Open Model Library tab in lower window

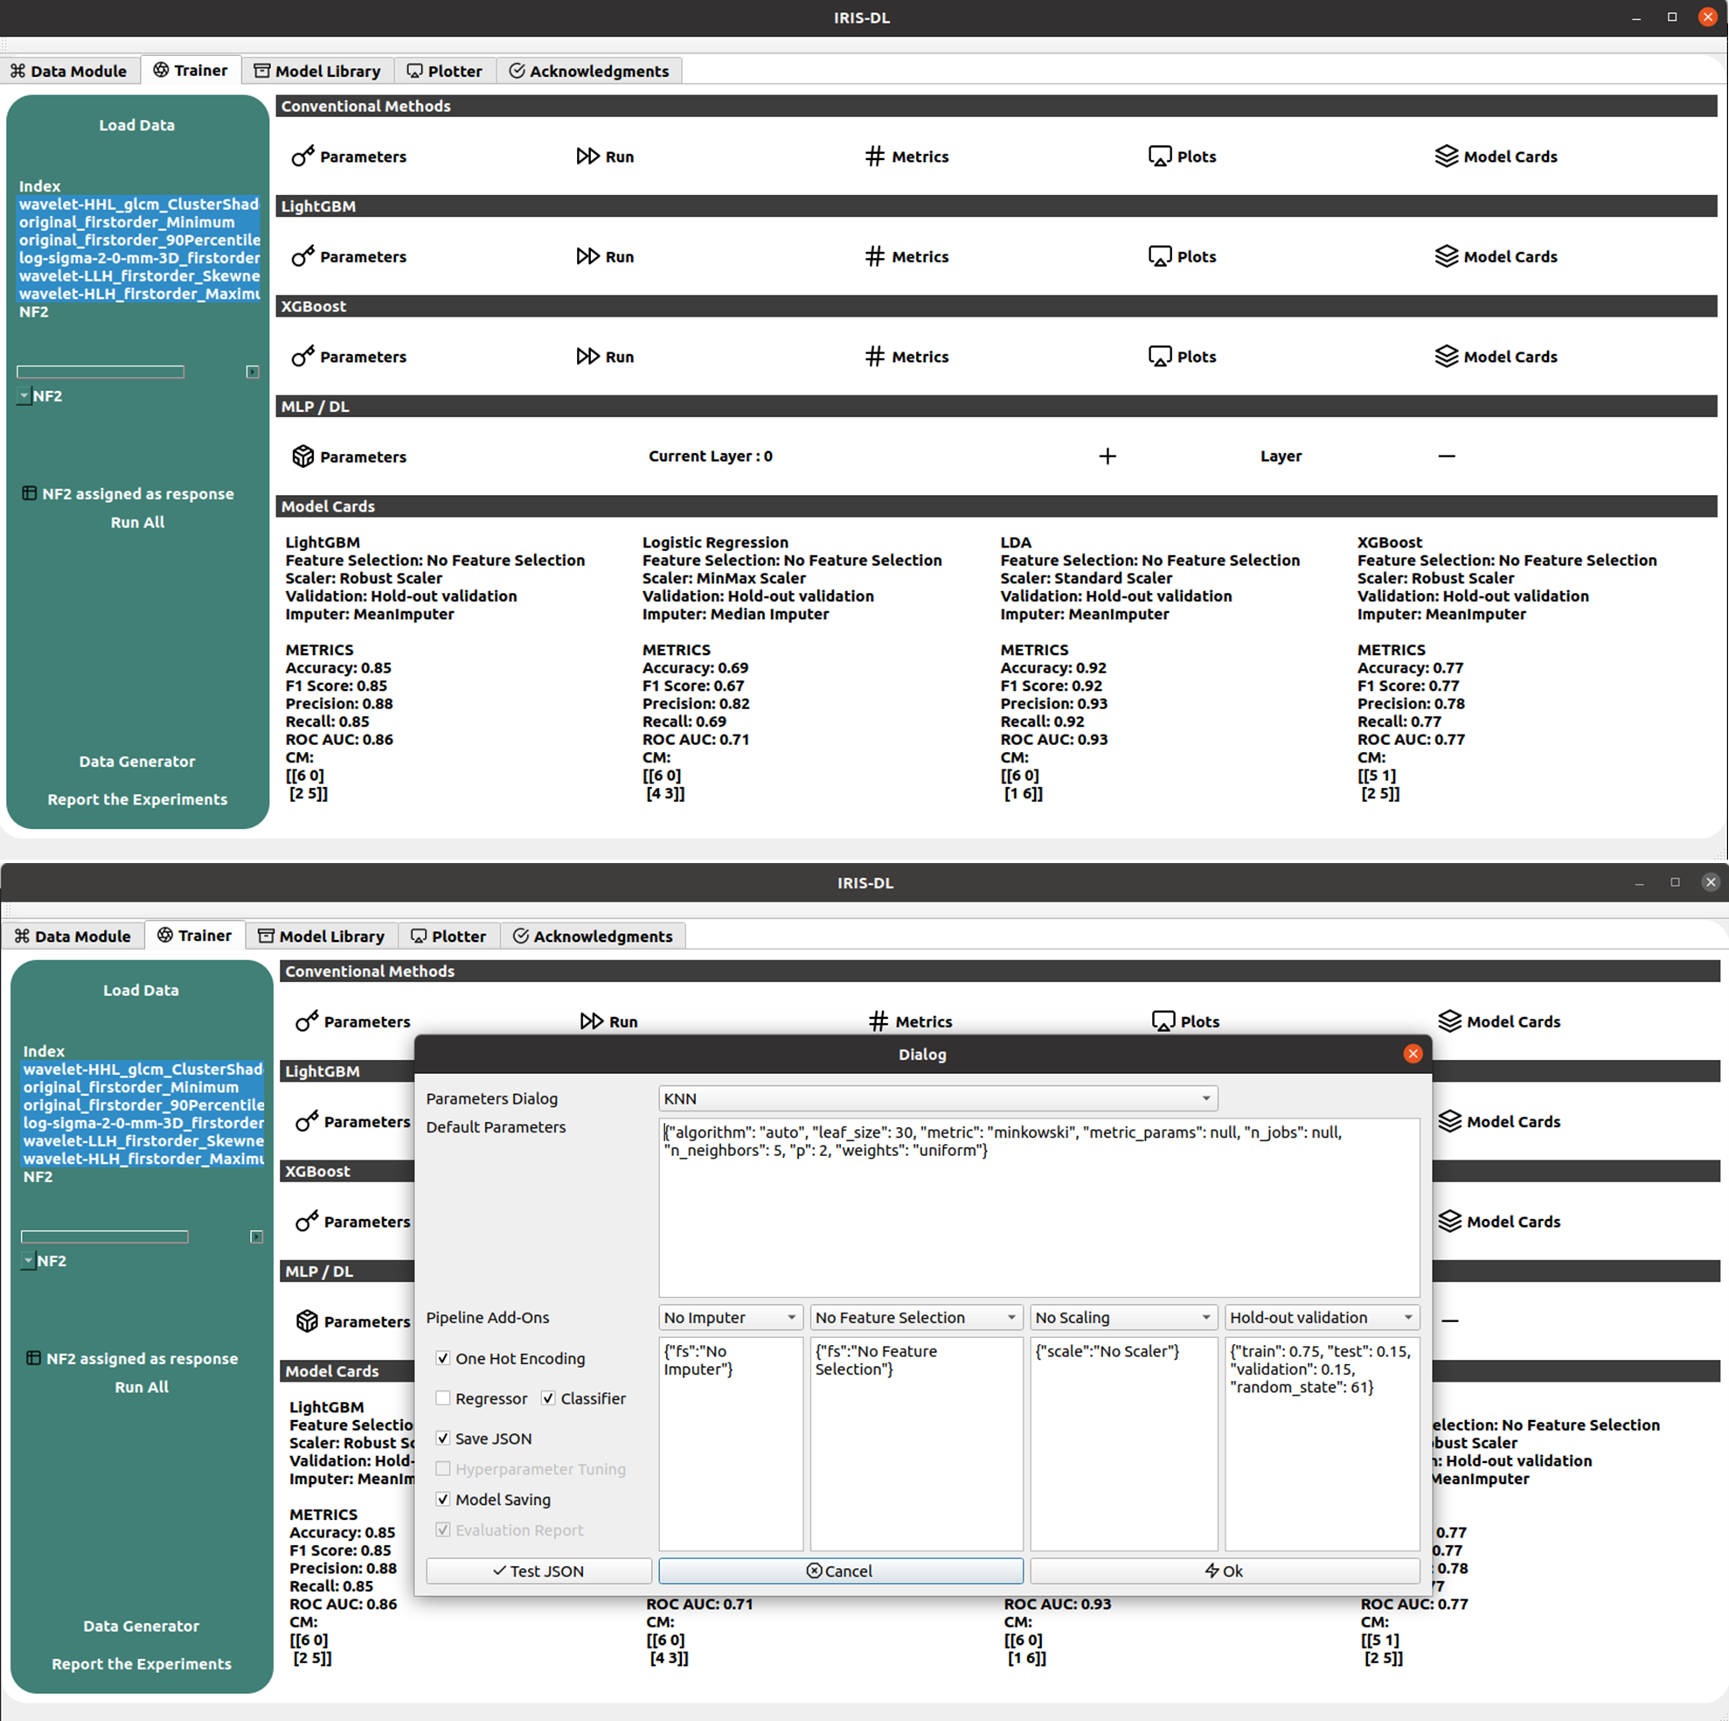[322, 937]
